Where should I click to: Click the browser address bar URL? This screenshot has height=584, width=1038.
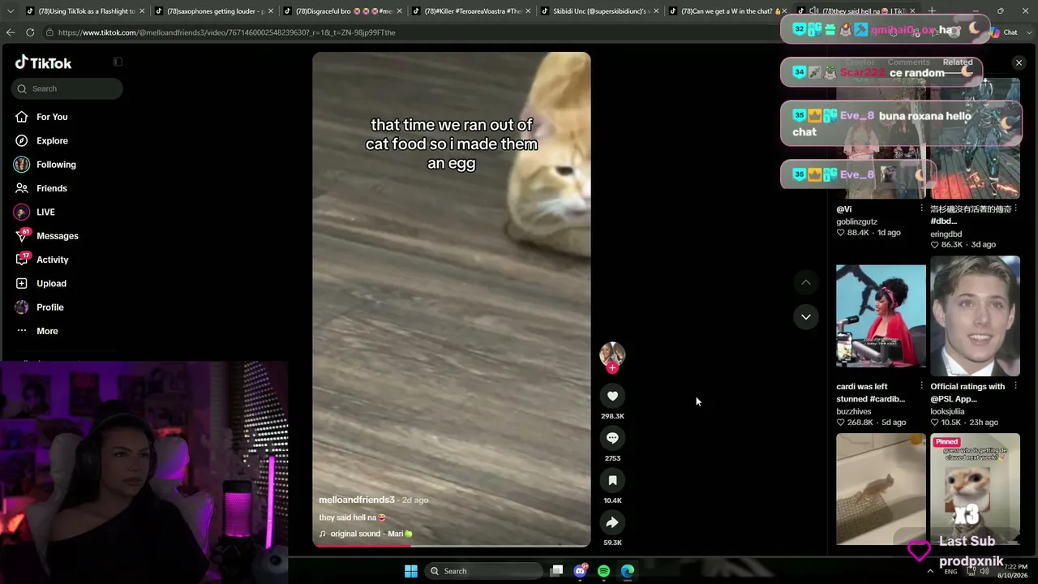pyautogui.click(x=226, y=32)
